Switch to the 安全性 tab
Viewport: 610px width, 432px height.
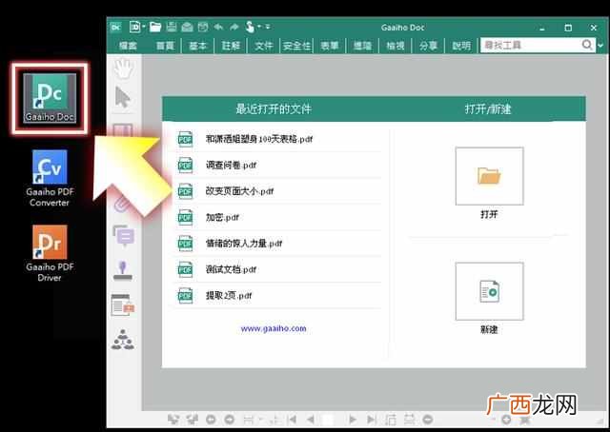coord(296,46)
